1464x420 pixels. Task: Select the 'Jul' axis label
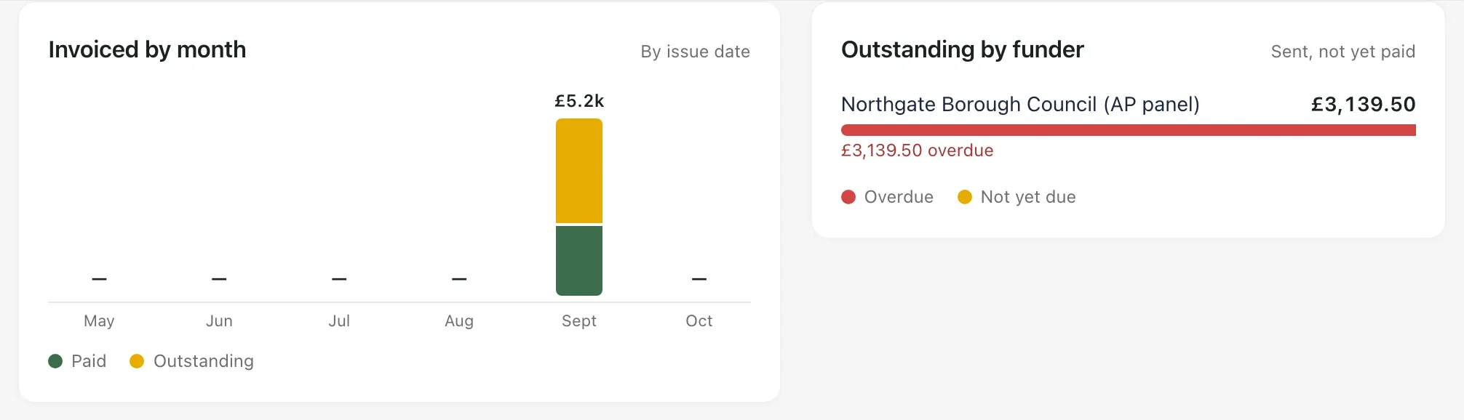point(339,321)
